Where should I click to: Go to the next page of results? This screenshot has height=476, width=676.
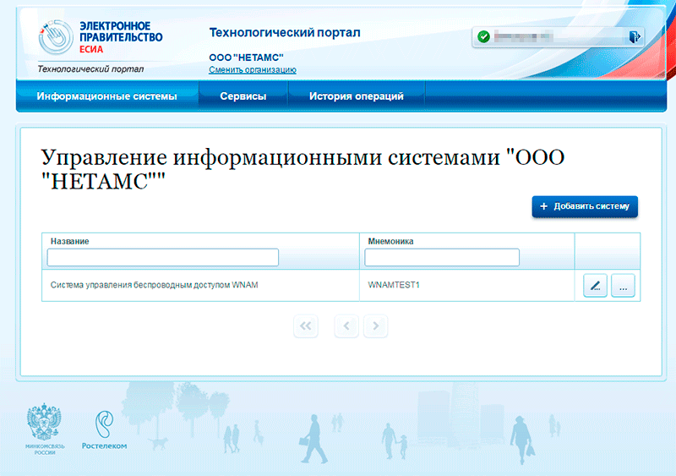click(x=375, y=326)
